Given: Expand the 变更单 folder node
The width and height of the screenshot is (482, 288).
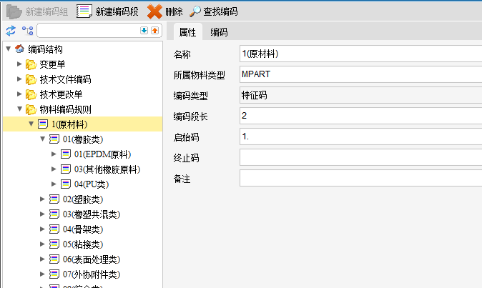Looking at the screenshot, I should (x=20, y=64).
